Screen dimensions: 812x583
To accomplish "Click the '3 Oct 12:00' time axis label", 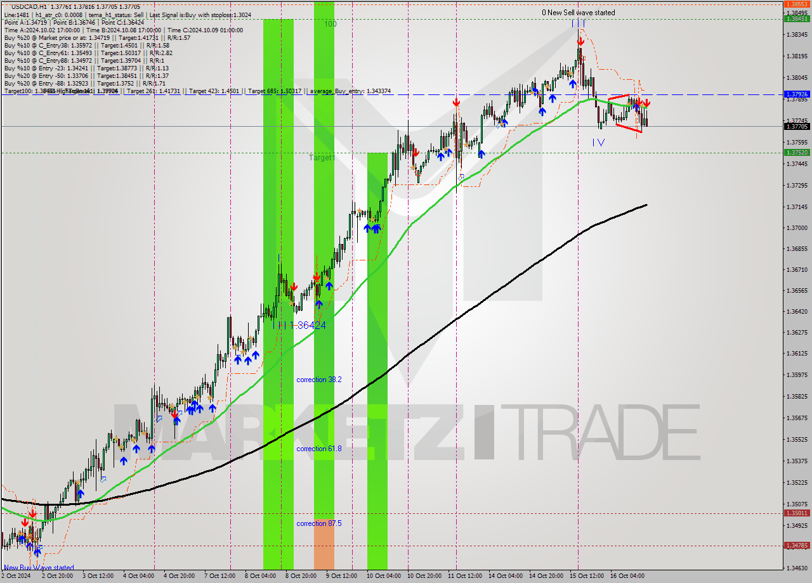I will click(99, 576).
